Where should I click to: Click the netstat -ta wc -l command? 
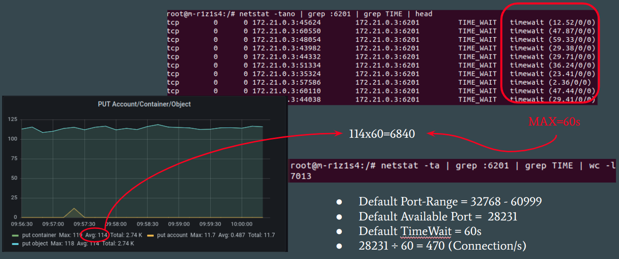pyautogui.click(x=453, y=165)
